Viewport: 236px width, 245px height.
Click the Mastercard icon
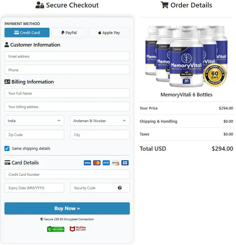97,163
